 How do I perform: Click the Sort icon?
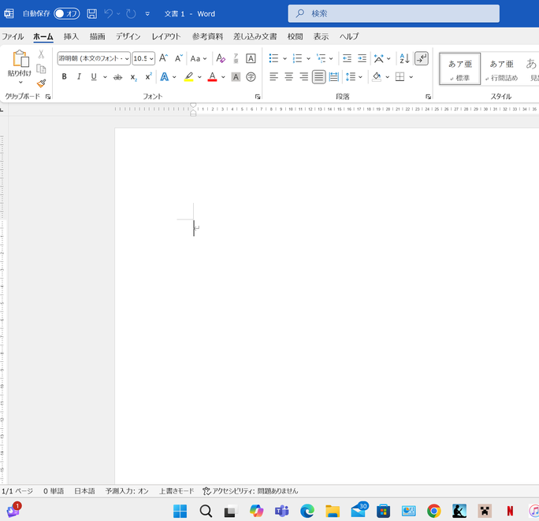pos(404,58)
